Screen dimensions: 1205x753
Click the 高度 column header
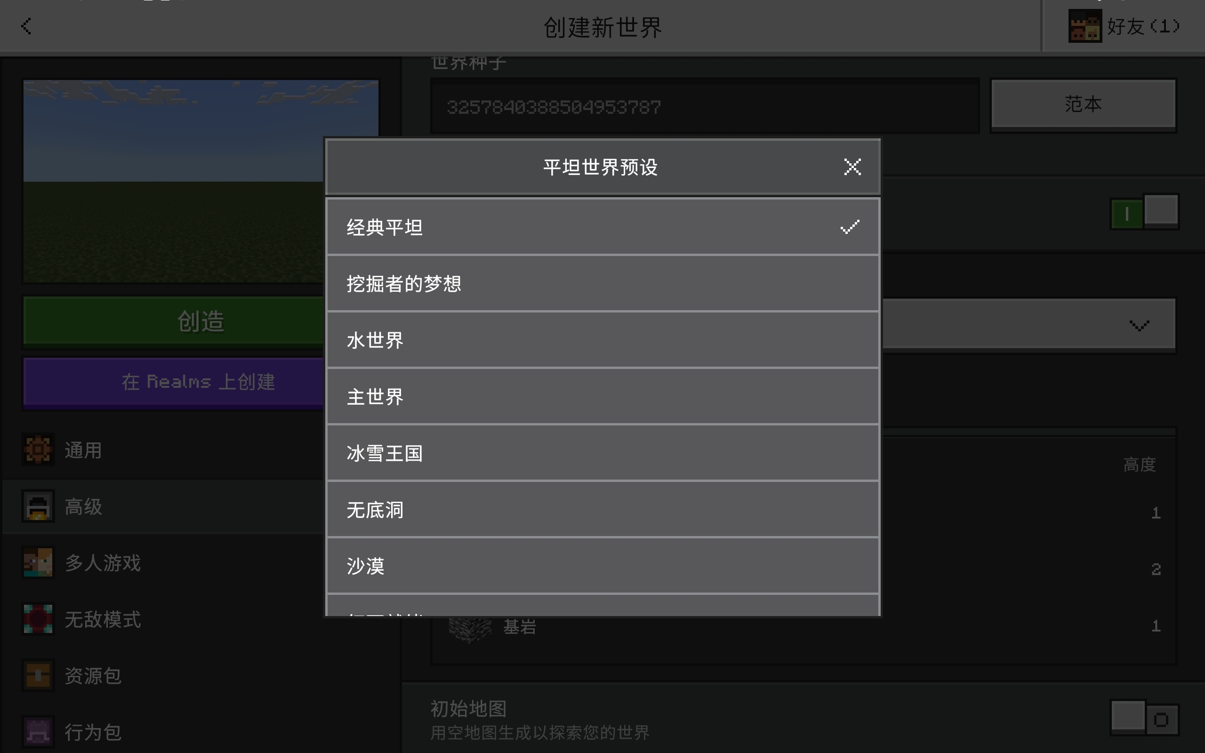pyautogui.click(x=1139, y=465)
